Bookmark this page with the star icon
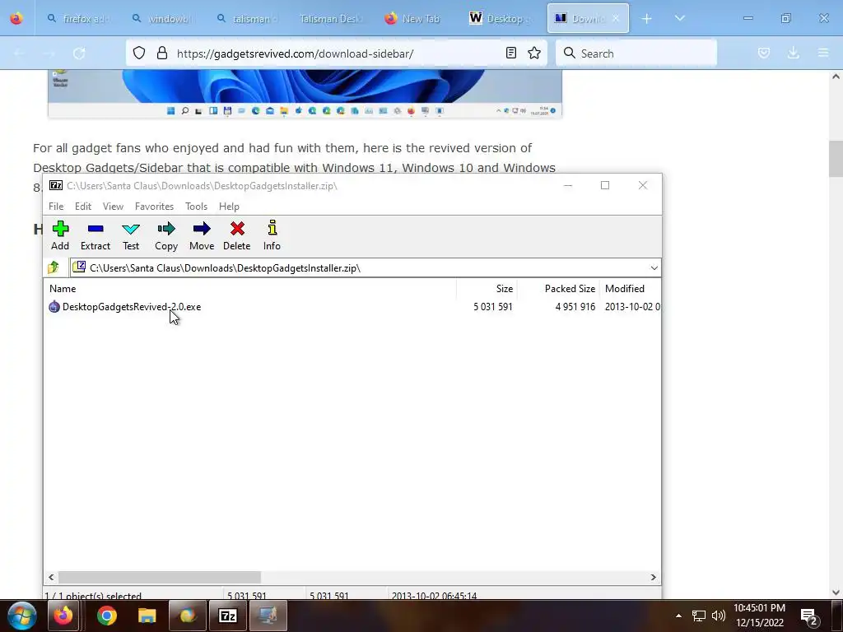Screen dimensions: 843x632 click(x=533, y=53)
